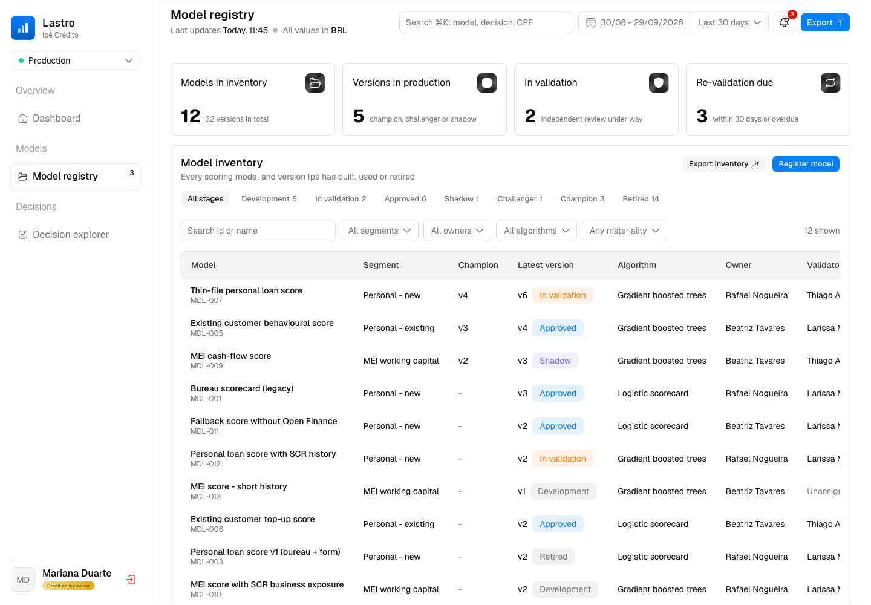Filter by the Retired 14 tab

click(641, 199)
